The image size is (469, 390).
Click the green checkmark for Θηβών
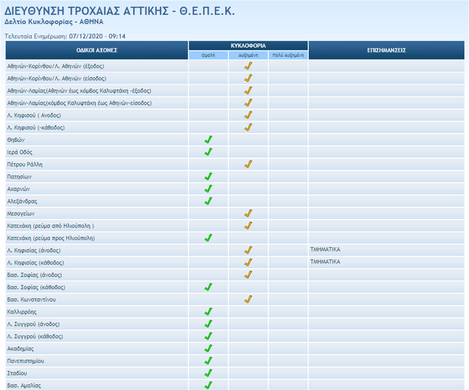pyautogui.click(x=208, y=140)
